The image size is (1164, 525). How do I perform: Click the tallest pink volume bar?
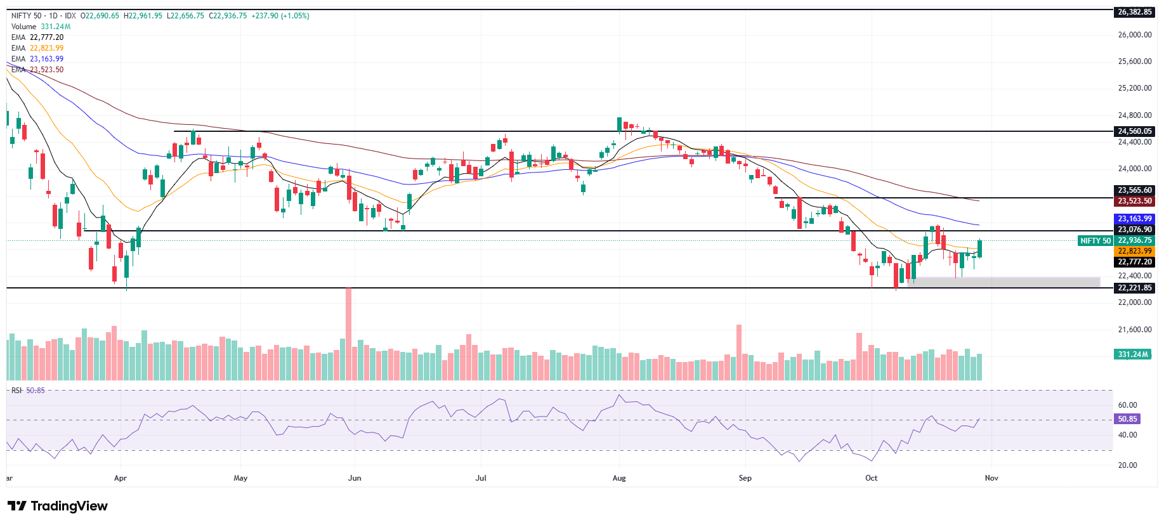[348, 334]
